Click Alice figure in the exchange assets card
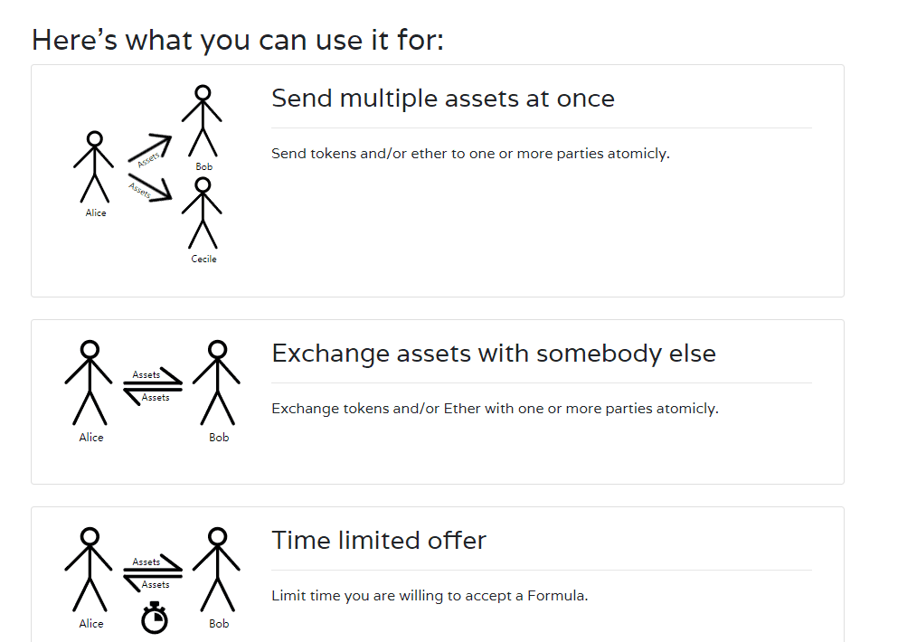 tap(90, 382)
